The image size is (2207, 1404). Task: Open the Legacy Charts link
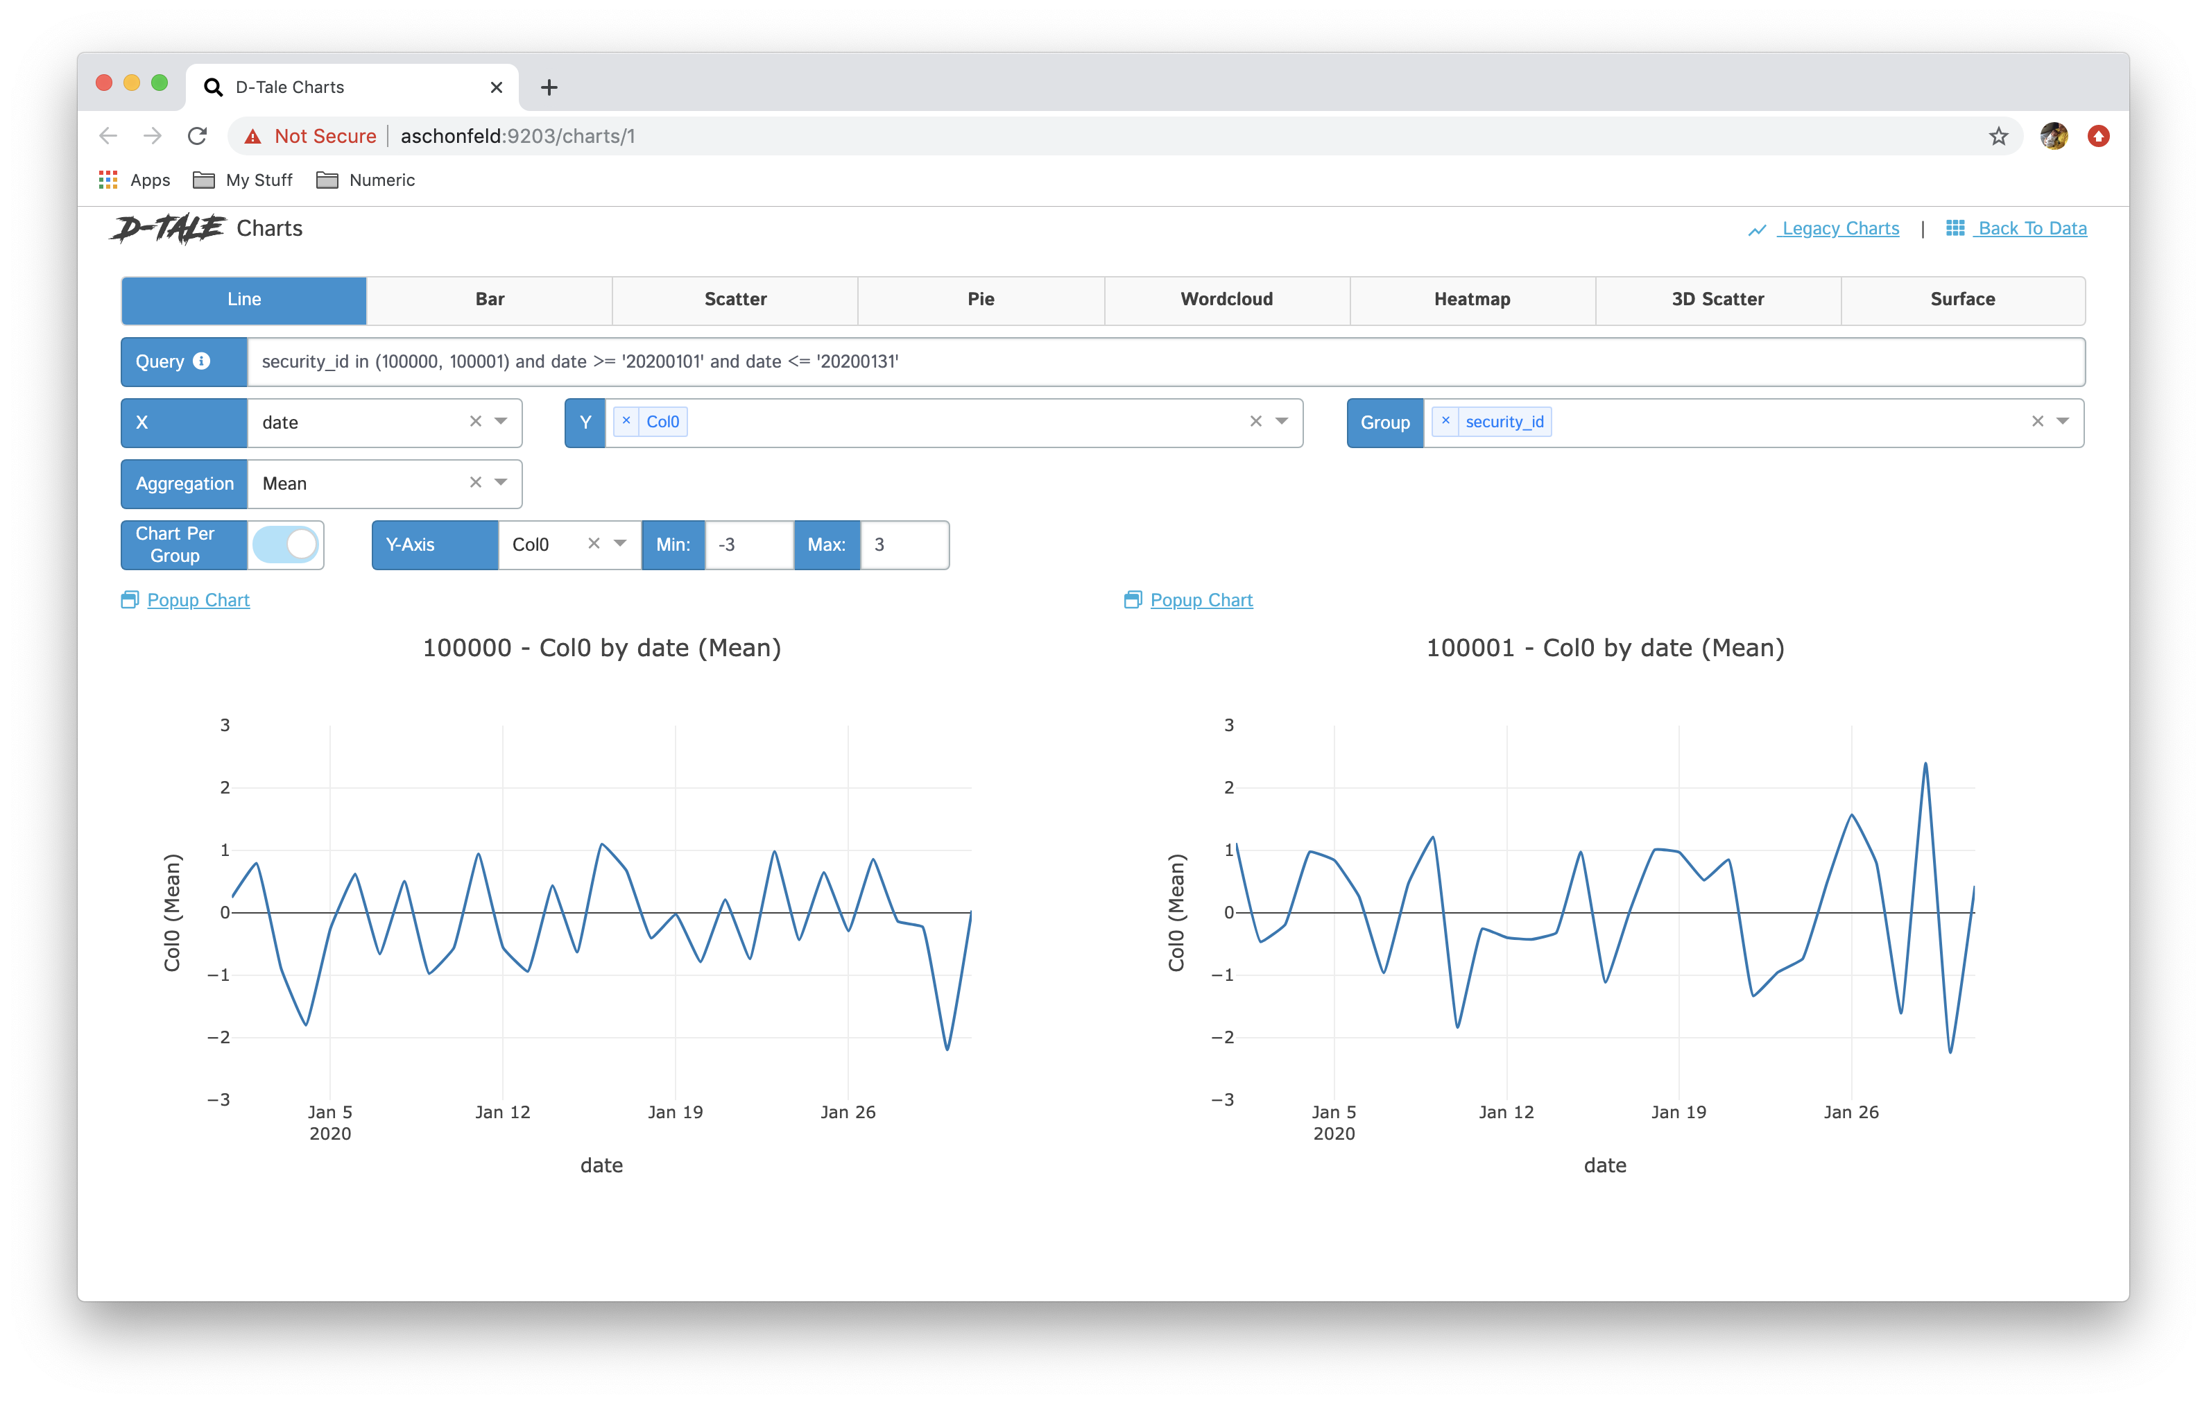click(x=1839, y=228)
